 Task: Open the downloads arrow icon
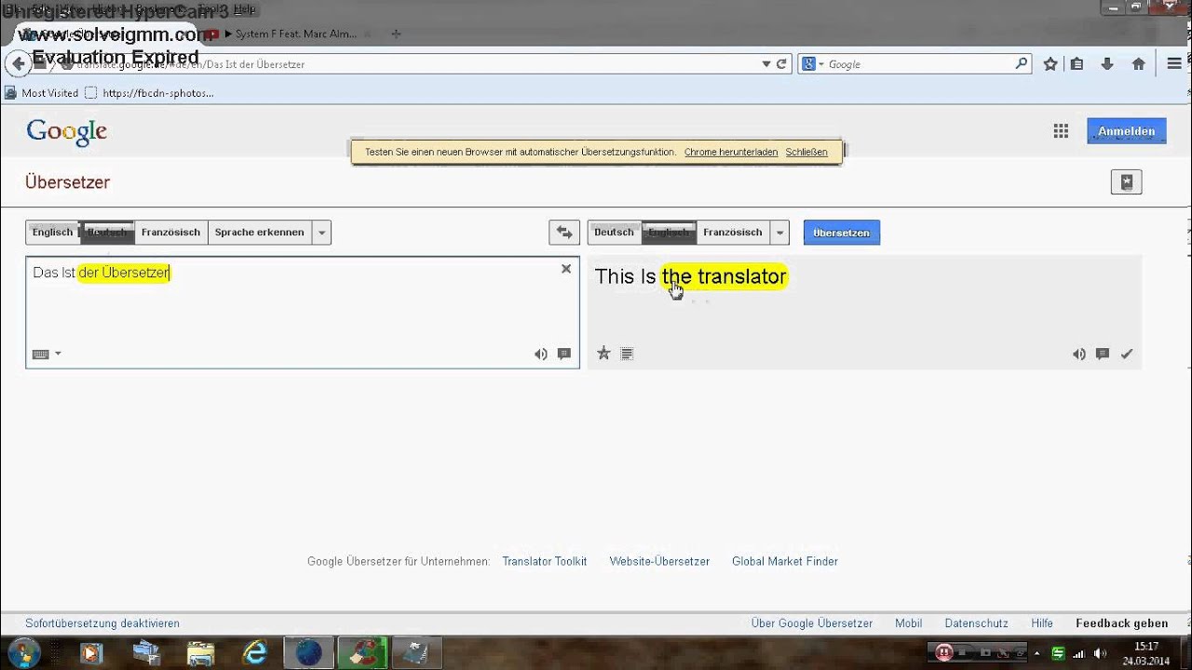tap(1107, 64)
